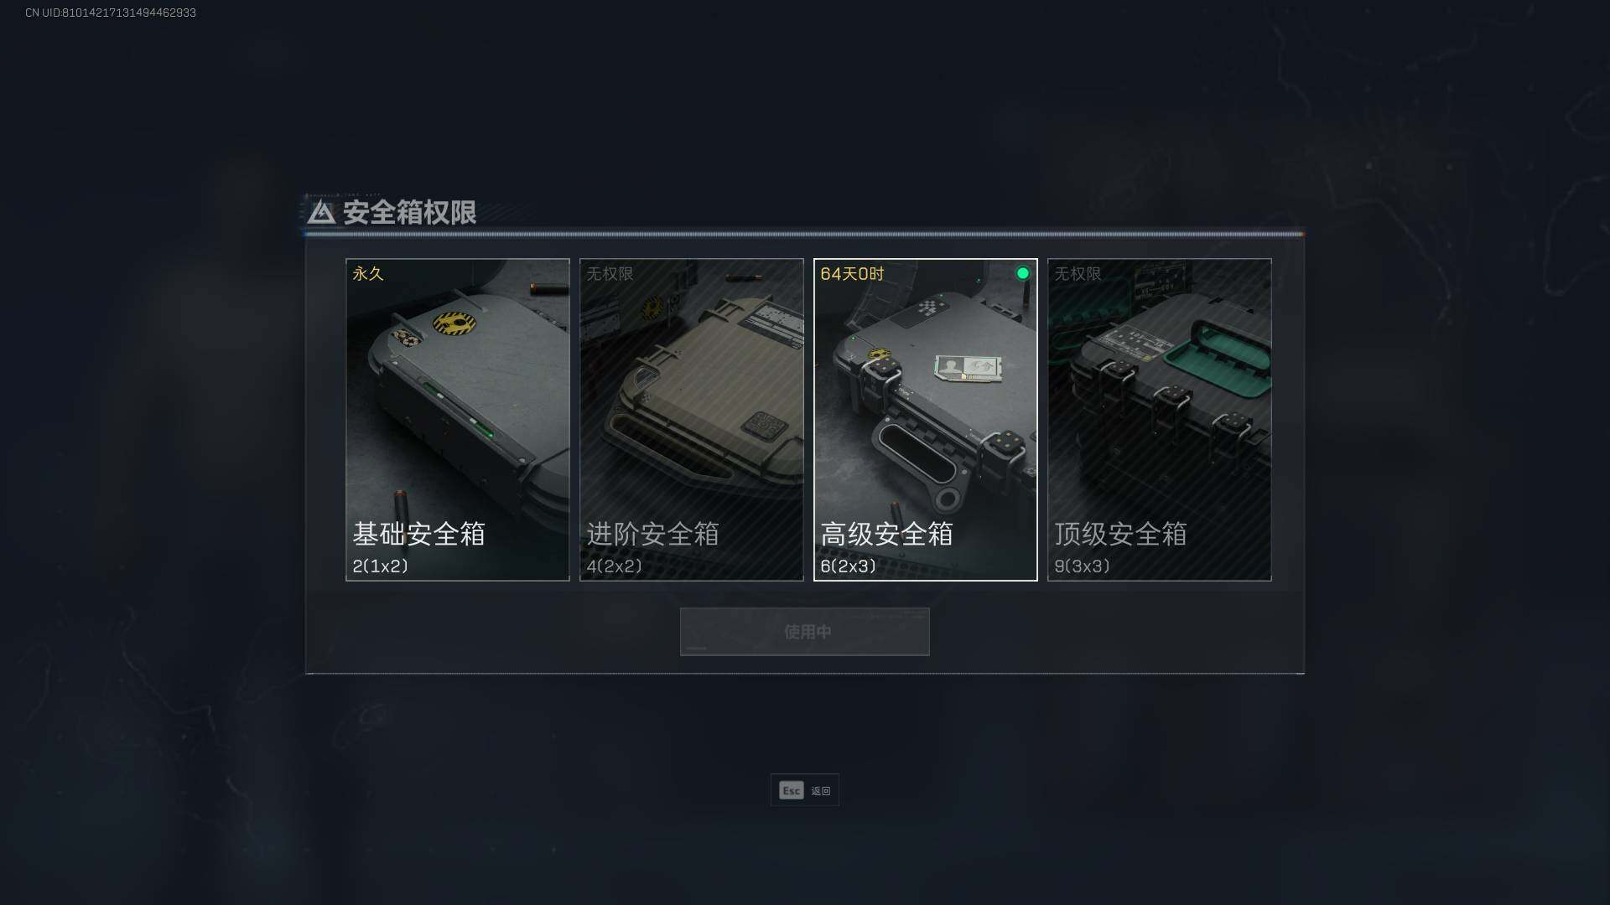Click the green active indicator dot
Screen dimensions: 1610x905
click(1022, 273)
